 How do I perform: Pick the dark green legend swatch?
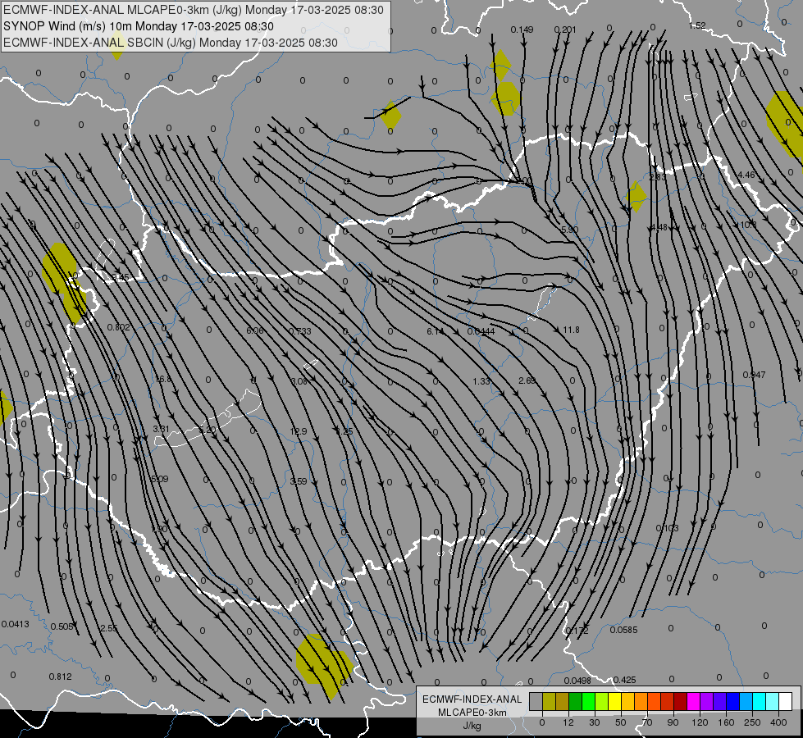coord(576,701)
